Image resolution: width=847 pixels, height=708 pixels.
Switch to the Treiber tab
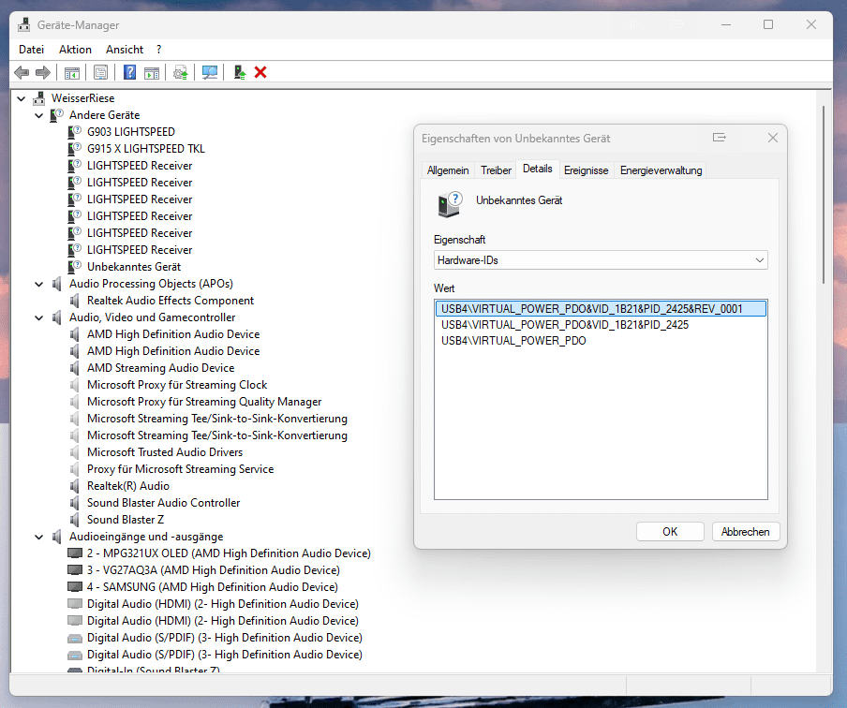496,170
